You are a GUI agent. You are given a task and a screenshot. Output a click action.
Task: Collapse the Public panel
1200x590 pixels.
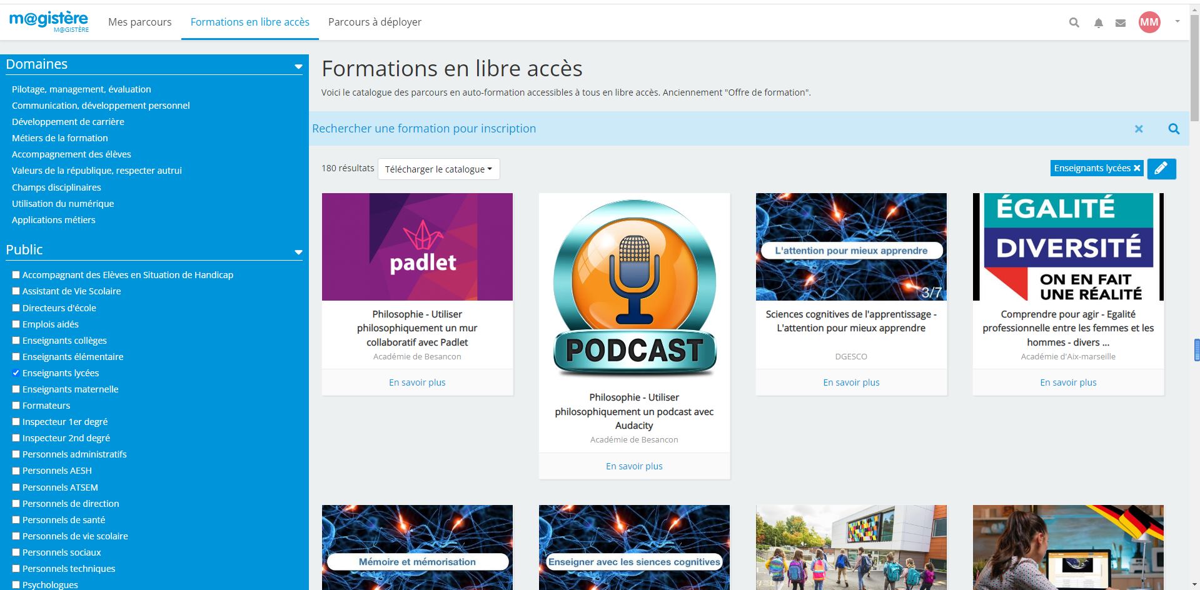tap(298, 252)
